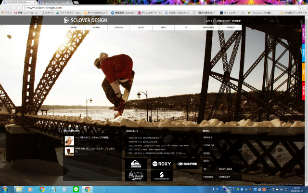The image size is (308, 193).
Task: Open SHOP LINKS in top navigation bar
Action: pyautogui.click(x=208, y=28)
